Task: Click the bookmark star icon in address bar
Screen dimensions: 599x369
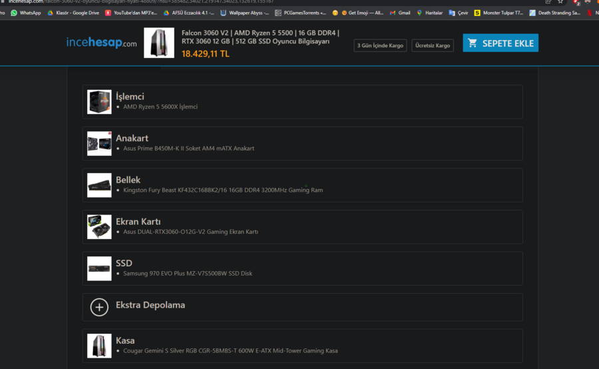Action: pos(560,1)
